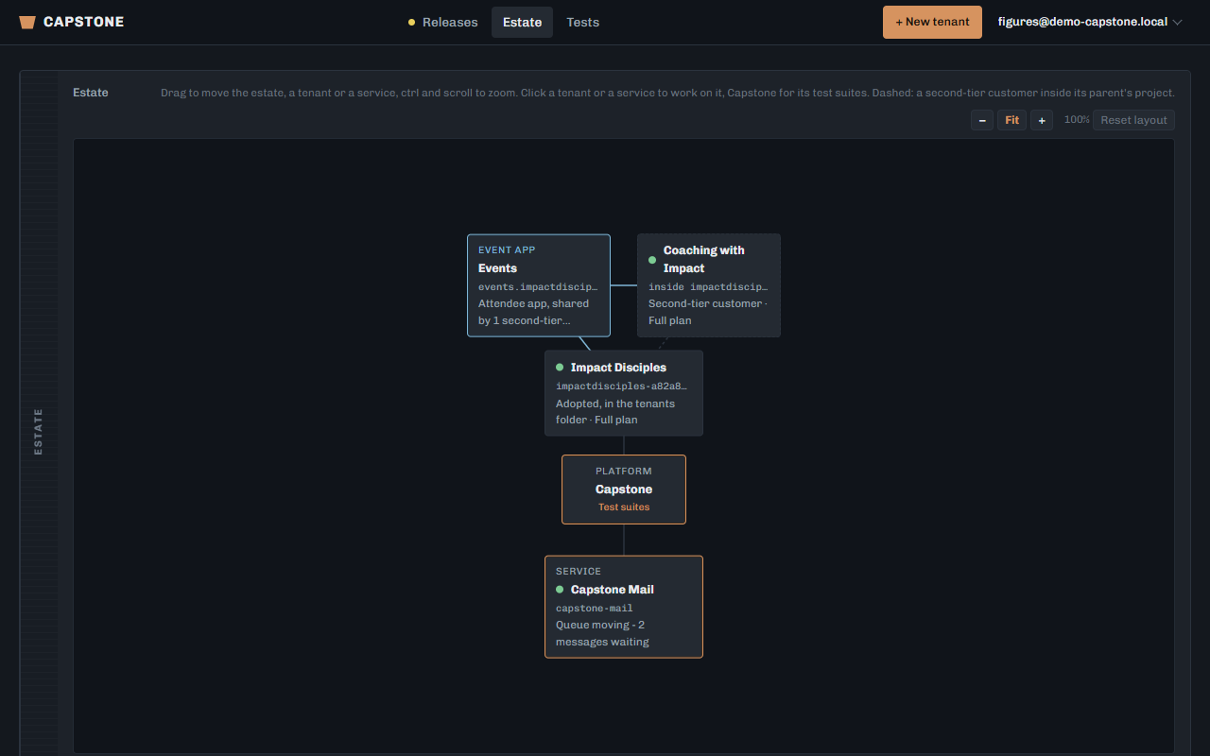Click the green dot beside Coaching with Impact
1210x756 pixels.
pyautogui.click(x=652, y=260)
